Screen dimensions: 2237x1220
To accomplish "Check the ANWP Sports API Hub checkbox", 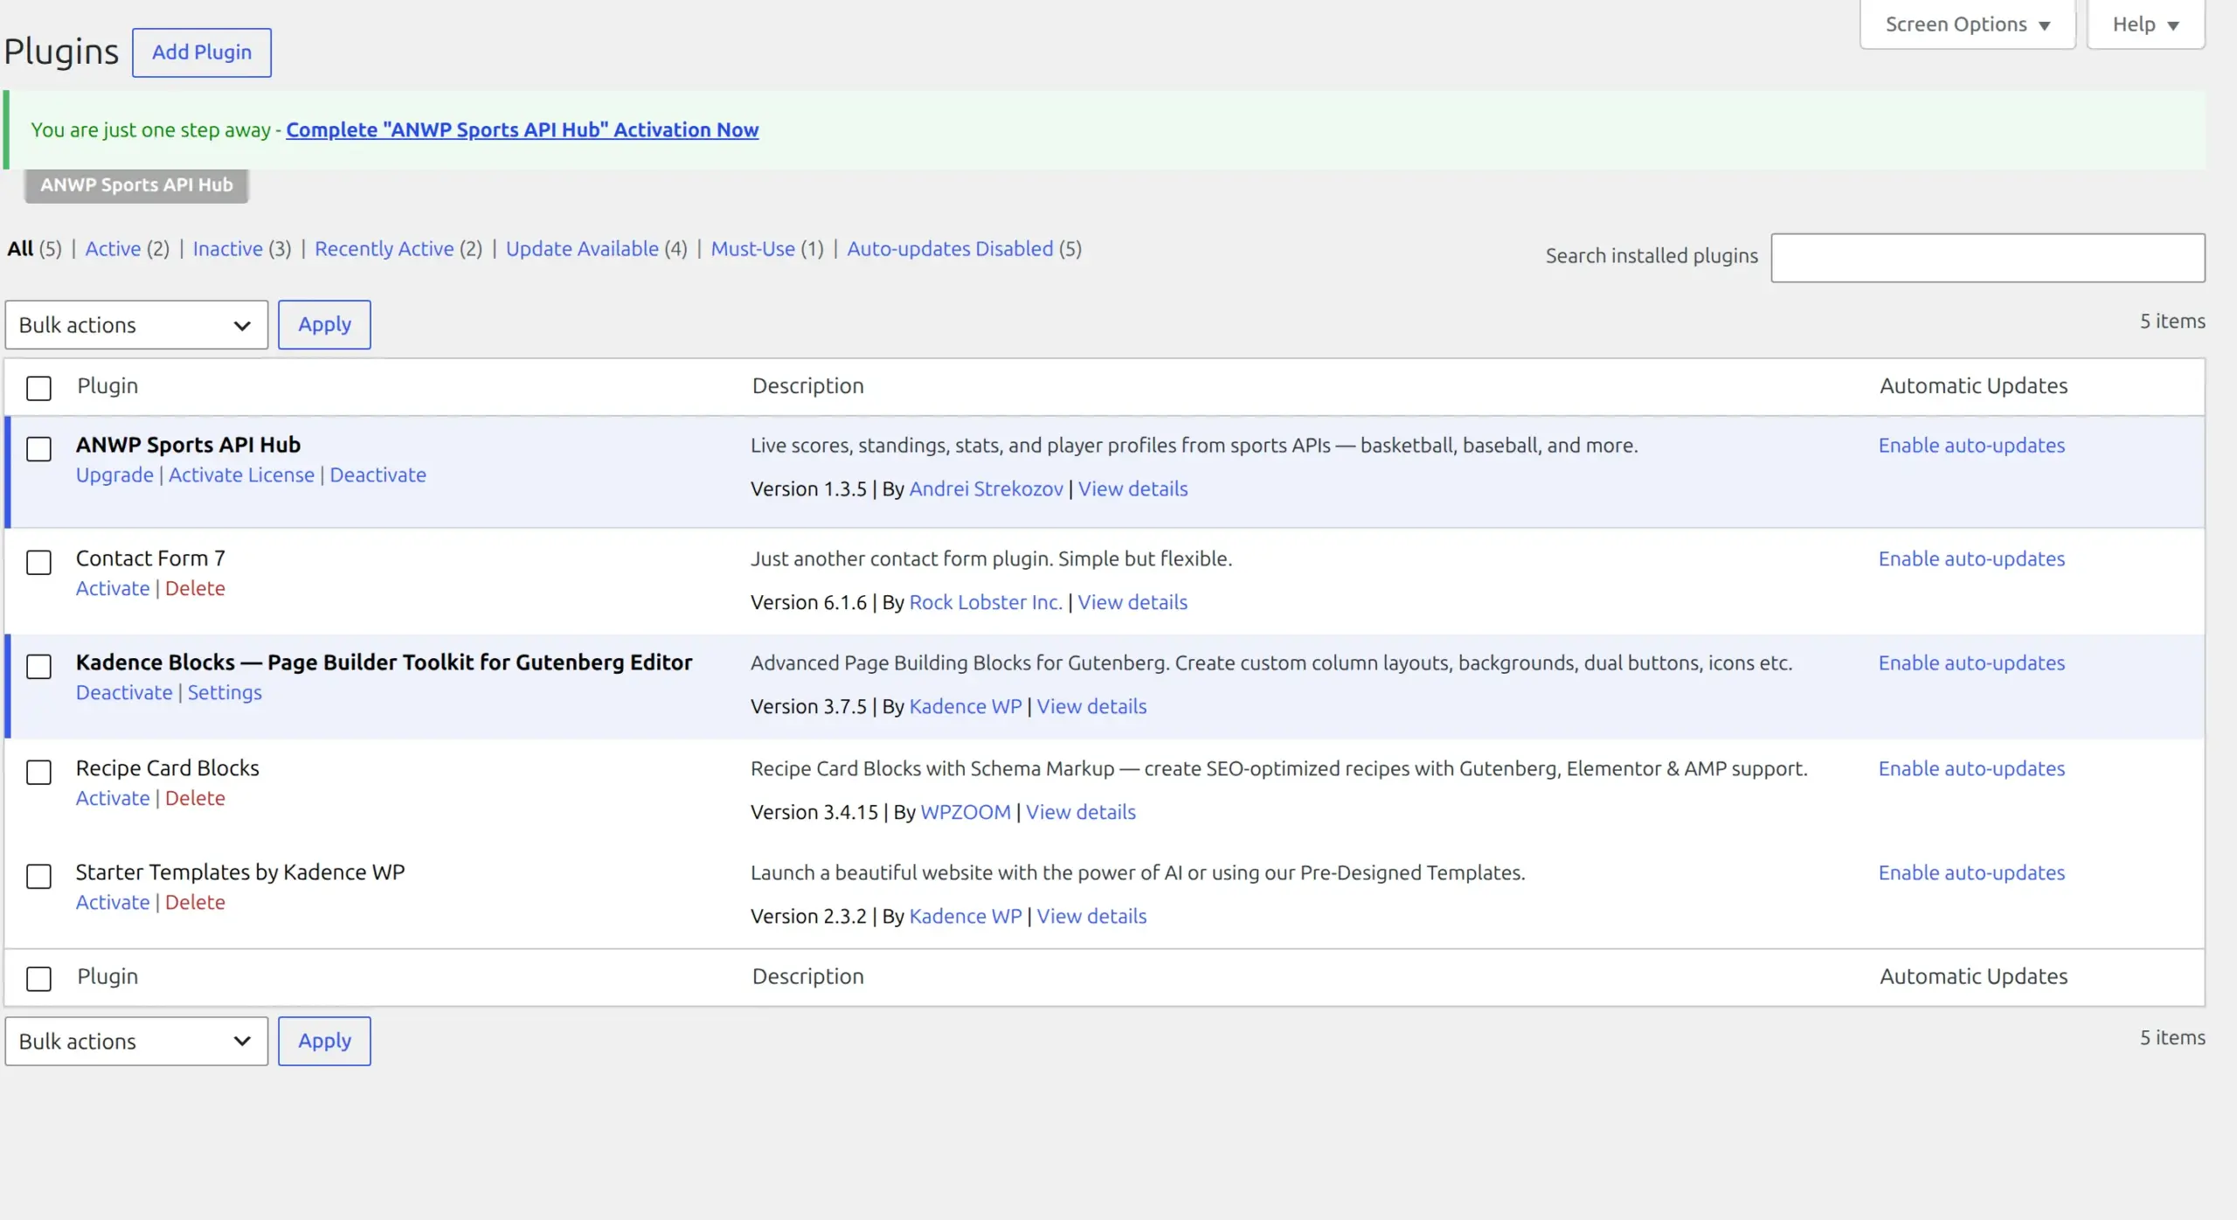I will (x=38, y=448).
